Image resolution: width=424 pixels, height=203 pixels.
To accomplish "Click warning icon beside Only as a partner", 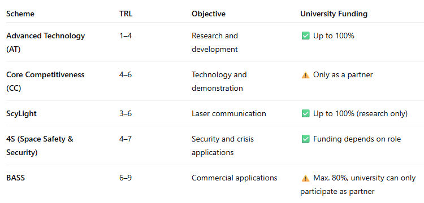I will (x=305, y=75).
